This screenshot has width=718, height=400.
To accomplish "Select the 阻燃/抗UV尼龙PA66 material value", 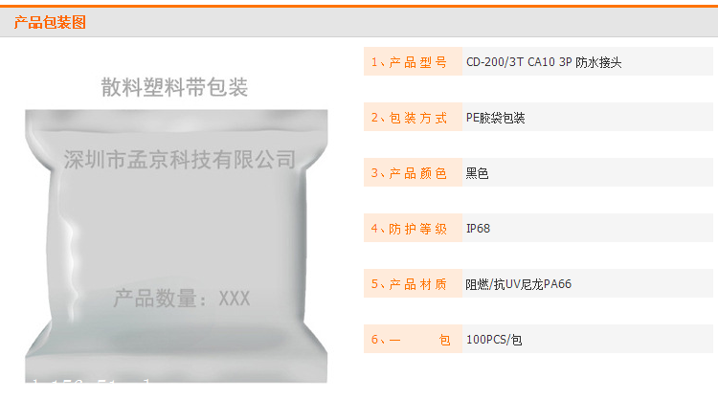I will pos(518,284).
